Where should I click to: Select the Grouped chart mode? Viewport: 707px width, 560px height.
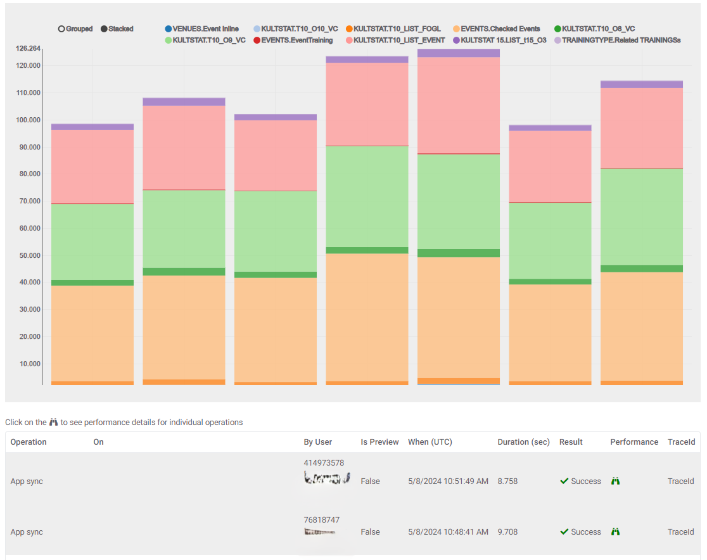point(75,29)
